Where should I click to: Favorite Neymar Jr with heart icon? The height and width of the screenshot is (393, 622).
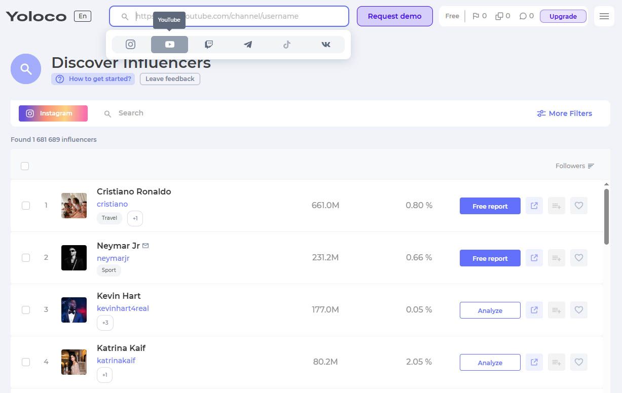tap(579, 258)
